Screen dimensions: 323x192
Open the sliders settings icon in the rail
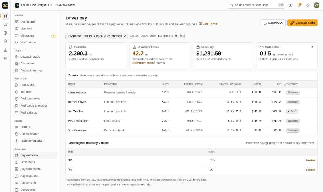tap(5, 58)
